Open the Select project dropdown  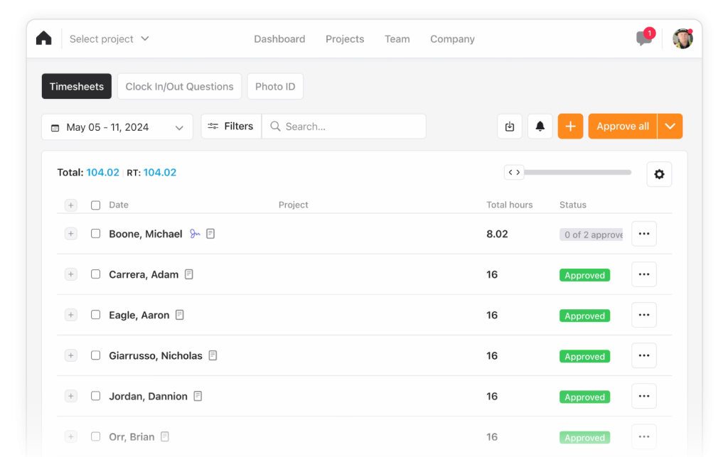(109, 39)
